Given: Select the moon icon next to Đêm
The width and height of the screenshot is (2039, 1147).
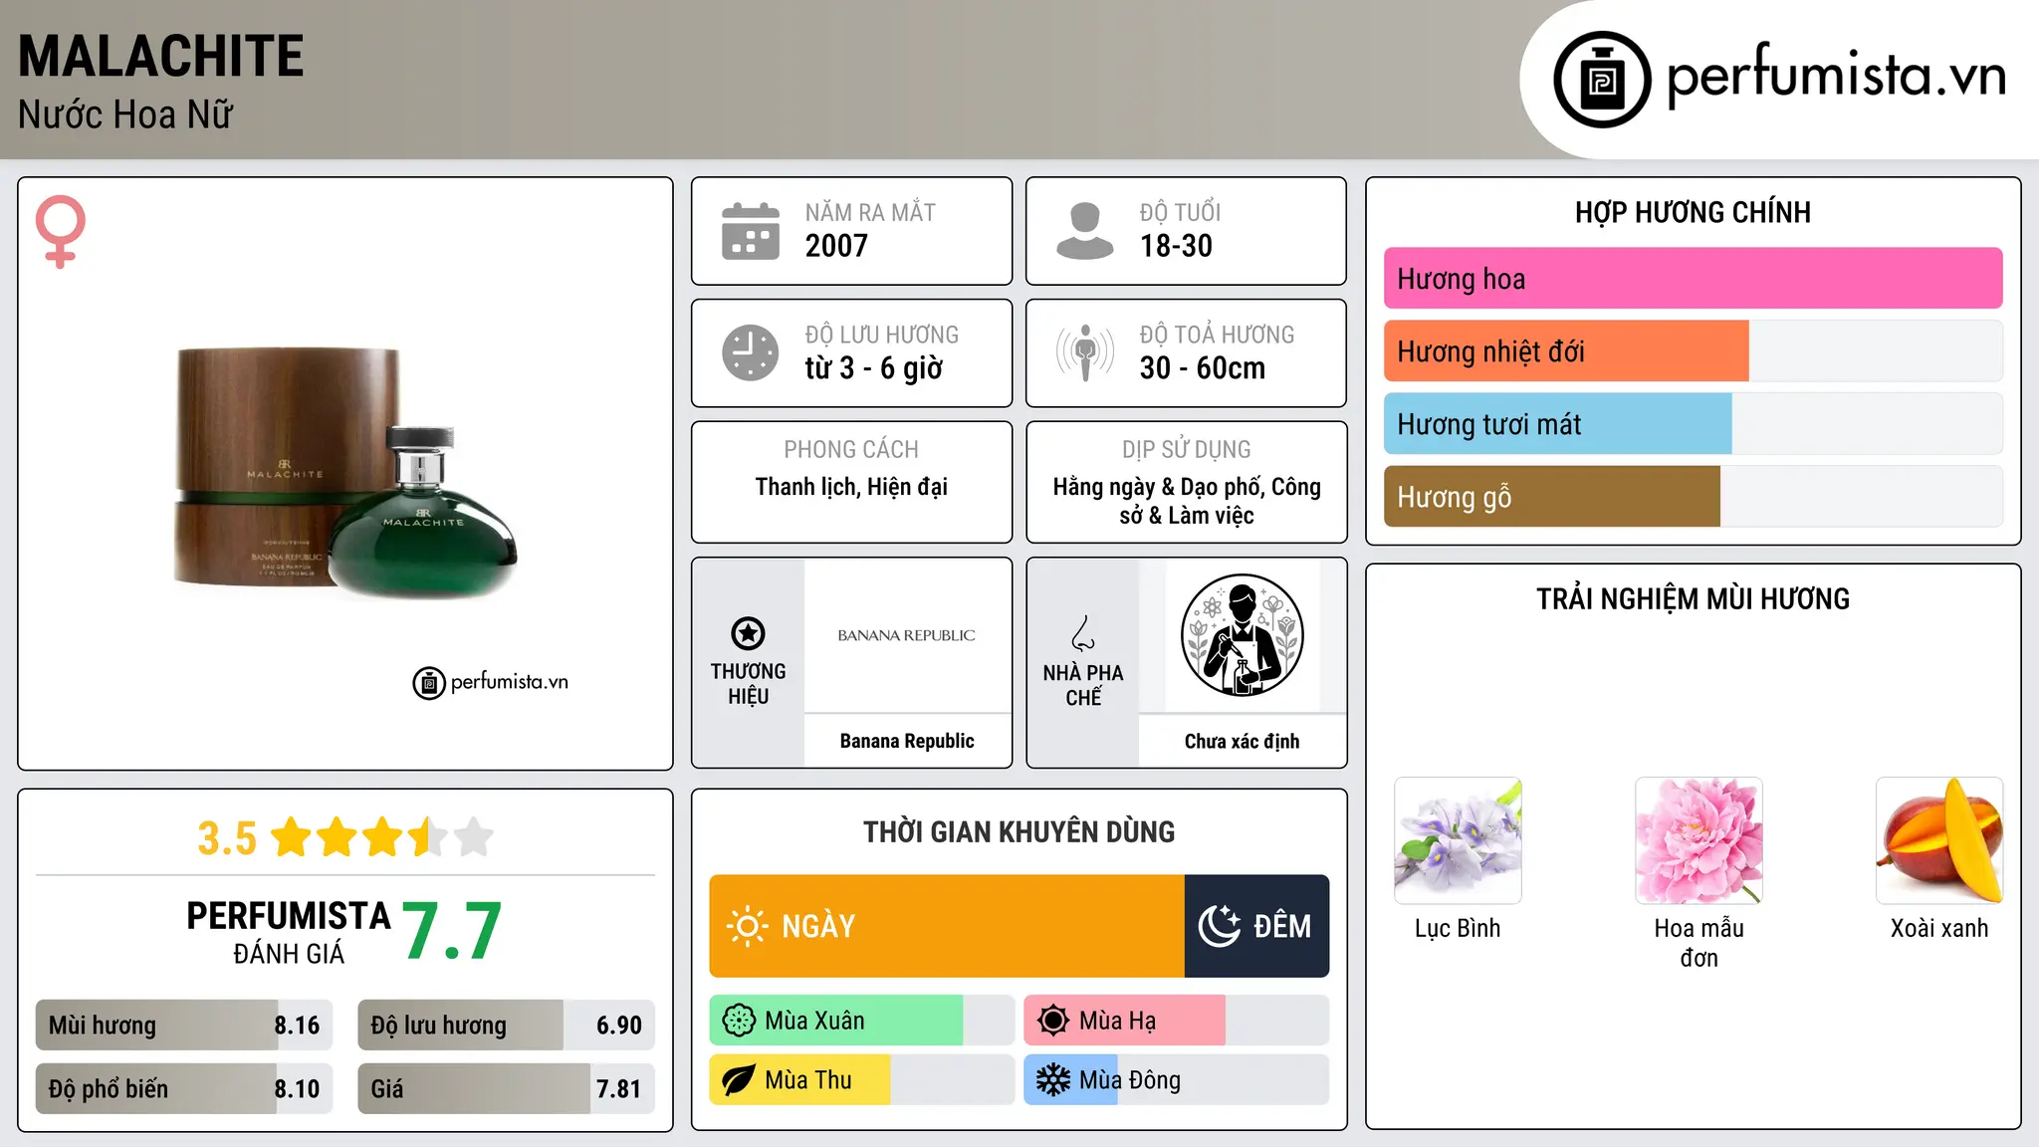Looking at the screenshot, I should [x=1219, y=926].
